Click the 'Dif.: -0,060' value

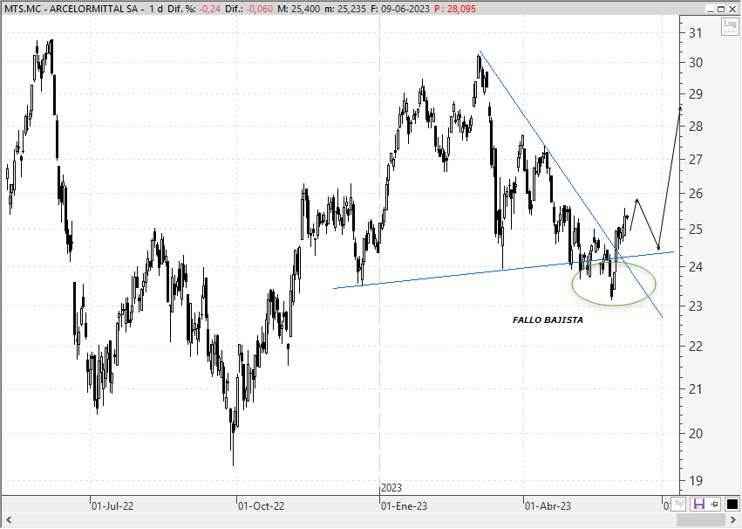248,9
